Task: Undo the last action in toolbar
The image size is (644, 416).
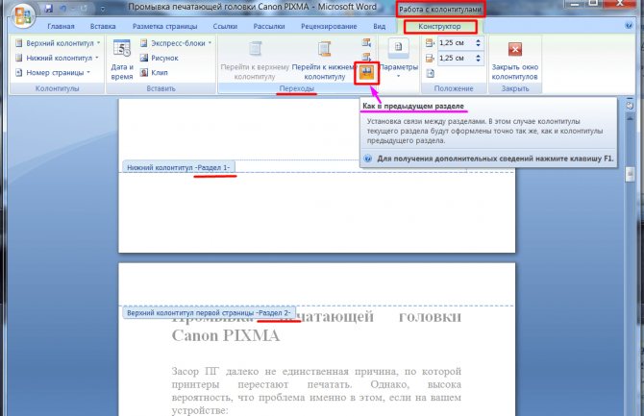Action: 64,9
